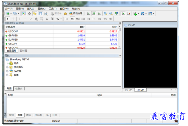Screen dimensions: 188x126
Task: Select the cursor arrow tool
Action: point(7,19)
